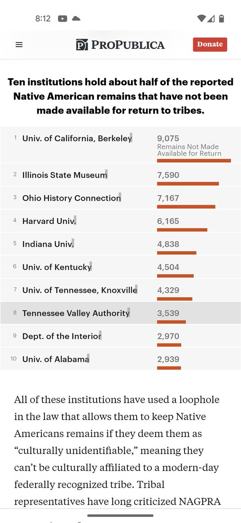Tap the 8:12 clock in status bar
The width and height of the screenshot is (241, 523).
43,19
